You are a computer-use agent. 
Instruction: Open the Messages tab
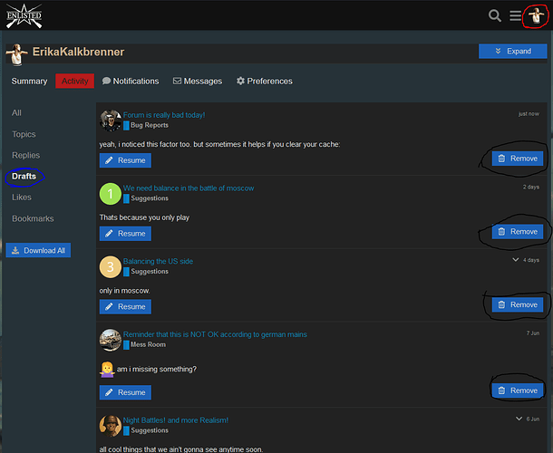tap(198, 81)
